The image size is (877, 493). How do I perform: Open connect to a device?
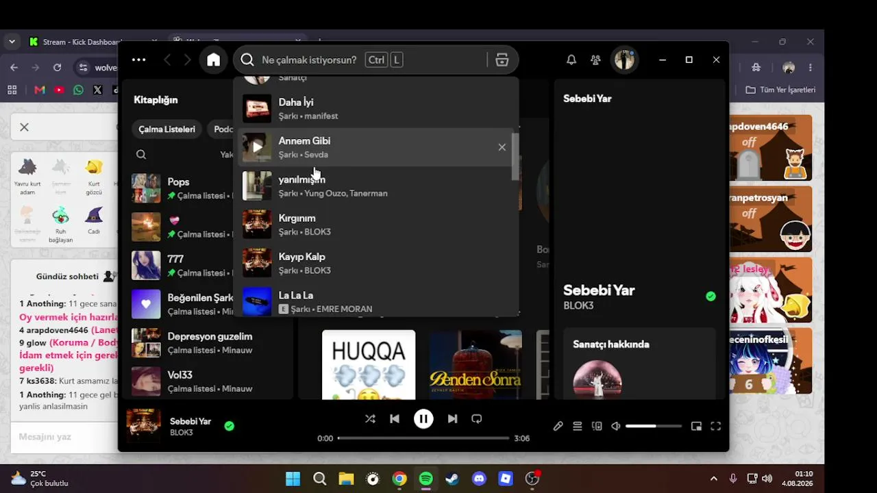click(x=597, y=427)
